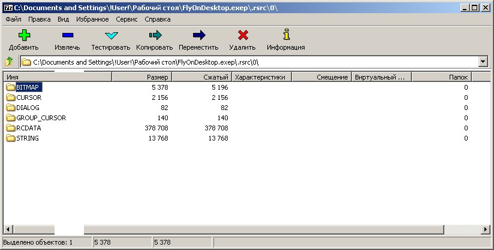The width and height of the screenshot is (494, 250).
Task: Open the Правка menu
Action: pyautogui.click(x=40, y=19)
